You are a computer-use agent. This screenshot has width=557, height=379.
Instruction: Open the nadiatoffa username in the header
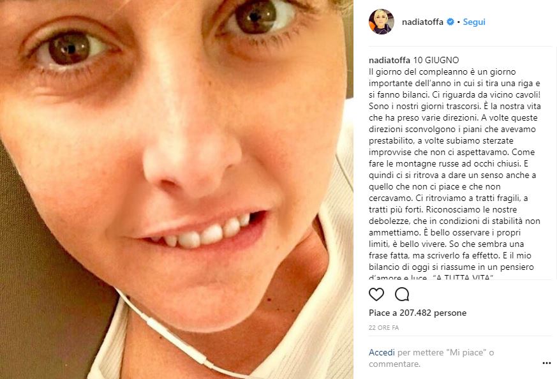(422, 22)
